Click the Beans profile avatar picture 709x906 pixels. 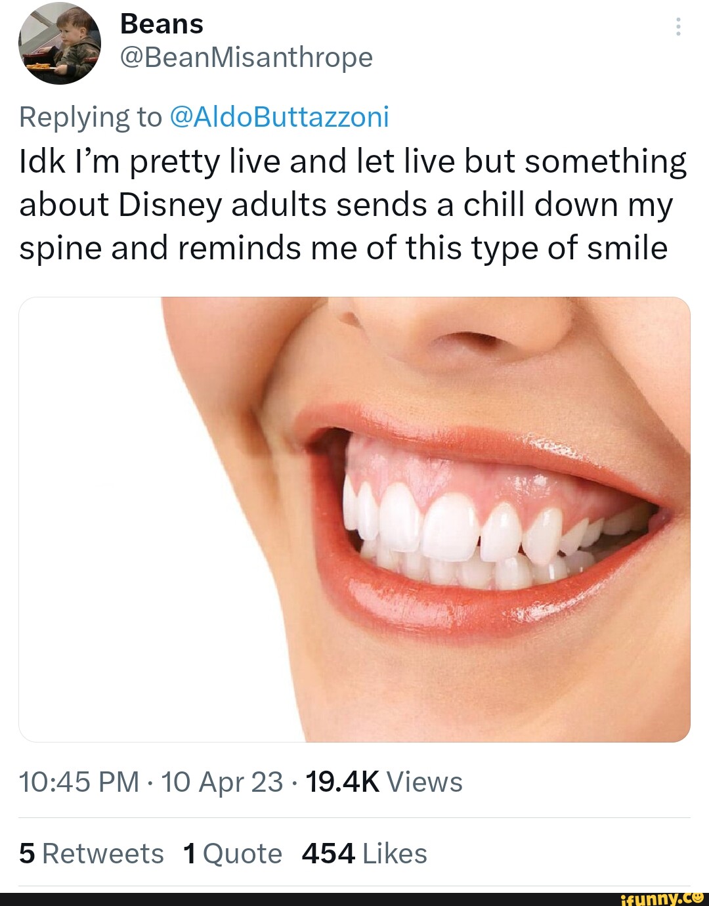click(60, 43)
